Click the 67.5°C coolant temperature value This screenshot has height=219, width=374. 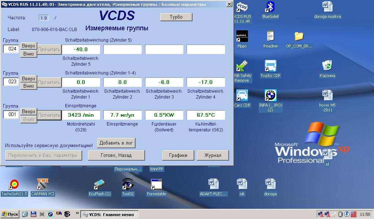[x=206, y=115]
